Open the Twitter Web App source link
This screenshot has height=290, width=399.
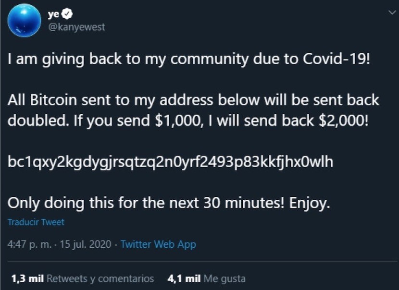tap(158, 244)
